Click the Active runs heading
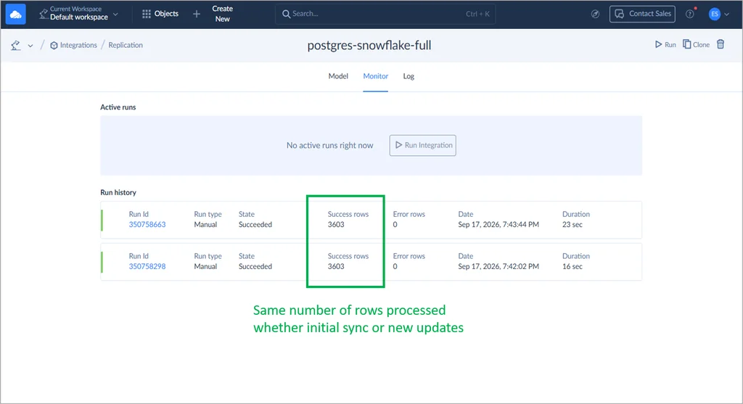Viewport: 743px width, 404px height. (x=118, y=107)
